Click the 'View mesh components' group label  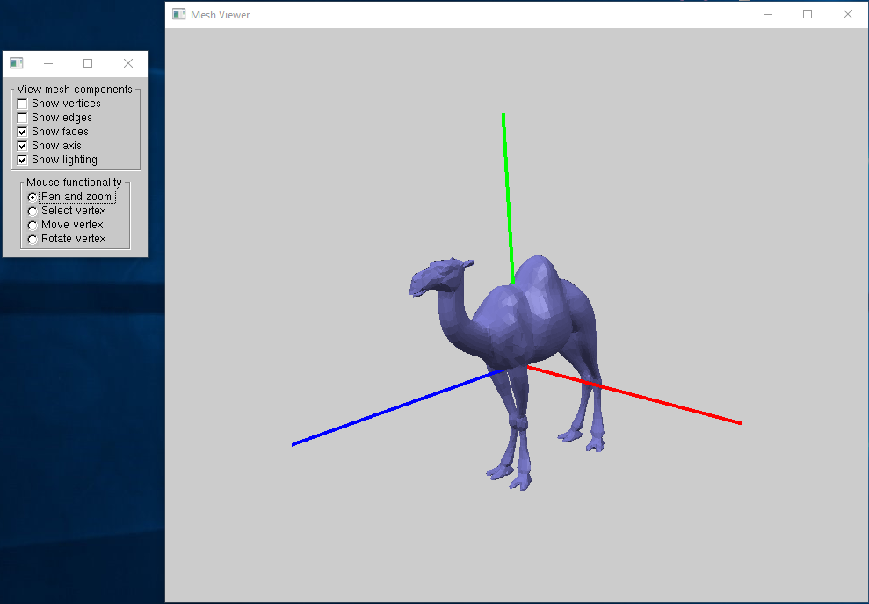(x=75, y=90)
